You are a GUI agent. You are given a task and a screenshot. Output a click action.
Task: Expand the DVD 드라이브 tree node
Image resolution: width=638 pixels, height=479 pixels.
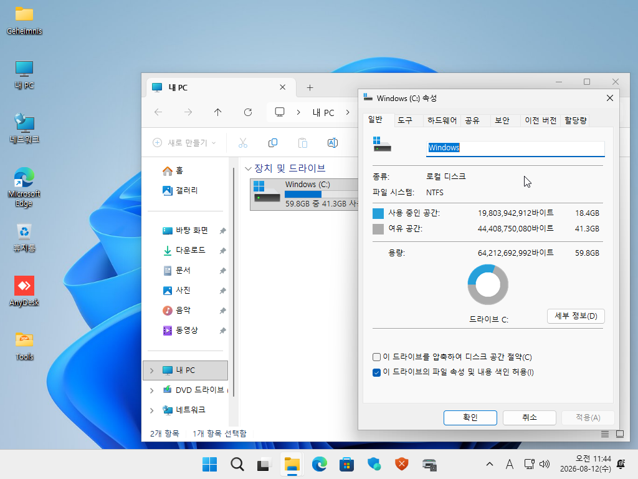click(x=152, y=390)
